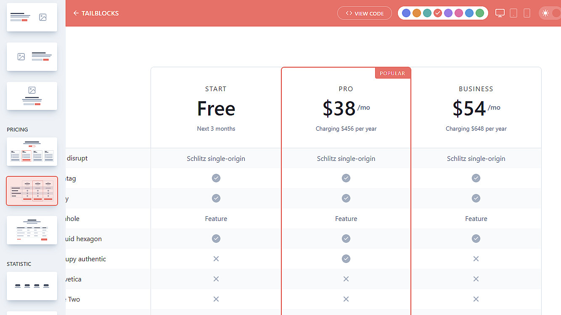Click 'Charging $456 per year' text
Image resolution: width=561 pixels, height=315 pixels.
(x=346, y=129)
